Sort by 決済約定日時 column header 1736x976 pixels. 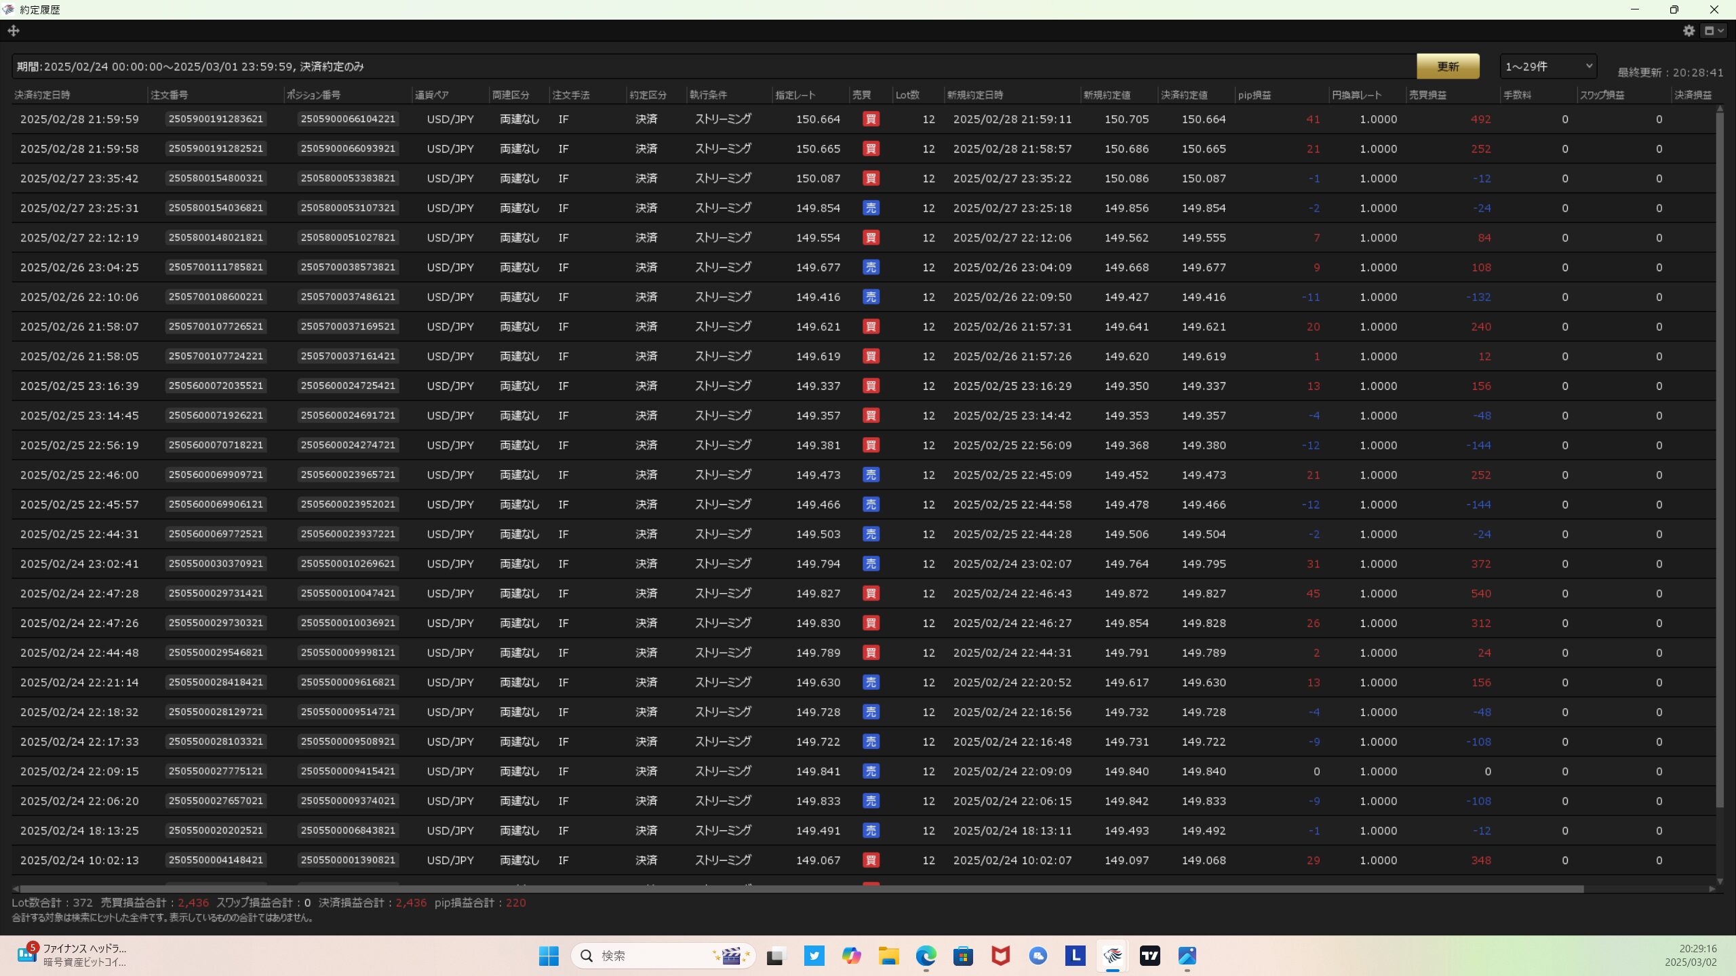click(x=43, y=95)
